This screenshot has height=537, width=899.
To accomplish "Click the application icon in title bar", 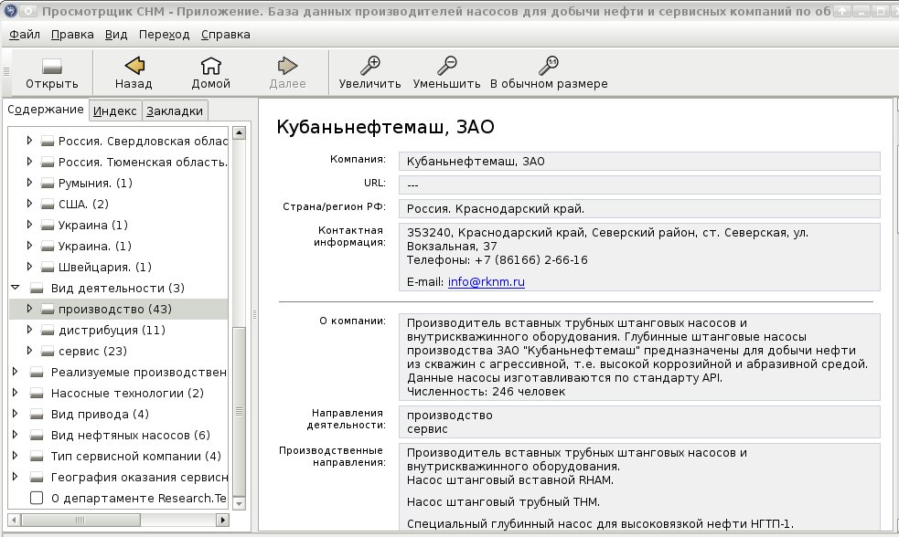I will [11, 10].
